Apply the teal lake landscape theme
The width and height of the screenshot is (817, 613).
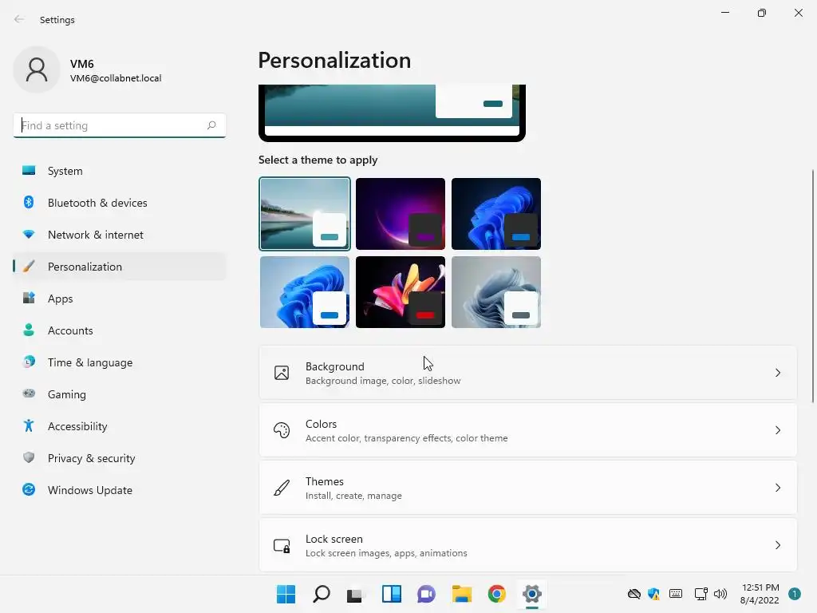tap(305, 214)
